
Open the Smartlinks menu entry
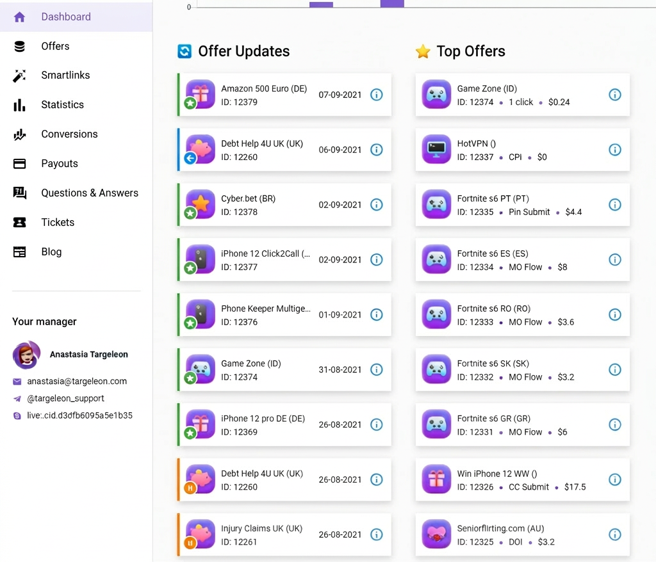click(x=76, y=76)
